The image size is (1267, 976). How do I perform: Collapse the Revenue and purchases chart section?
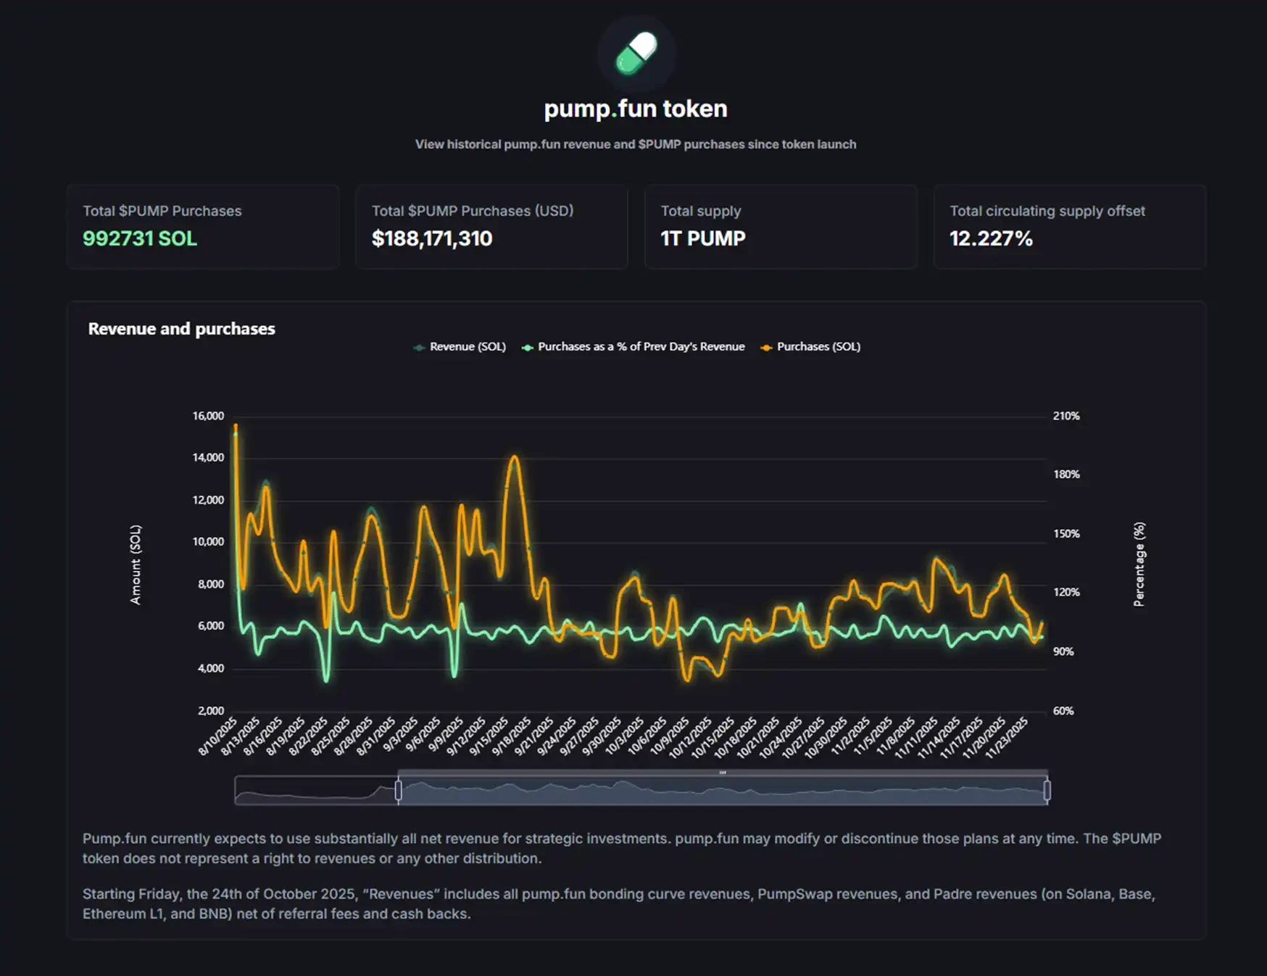180,328
